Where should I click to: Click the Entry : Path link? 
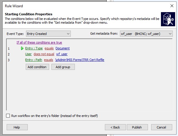(34, 60)
